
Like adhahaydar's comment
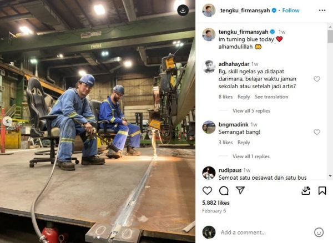(317, 79)
